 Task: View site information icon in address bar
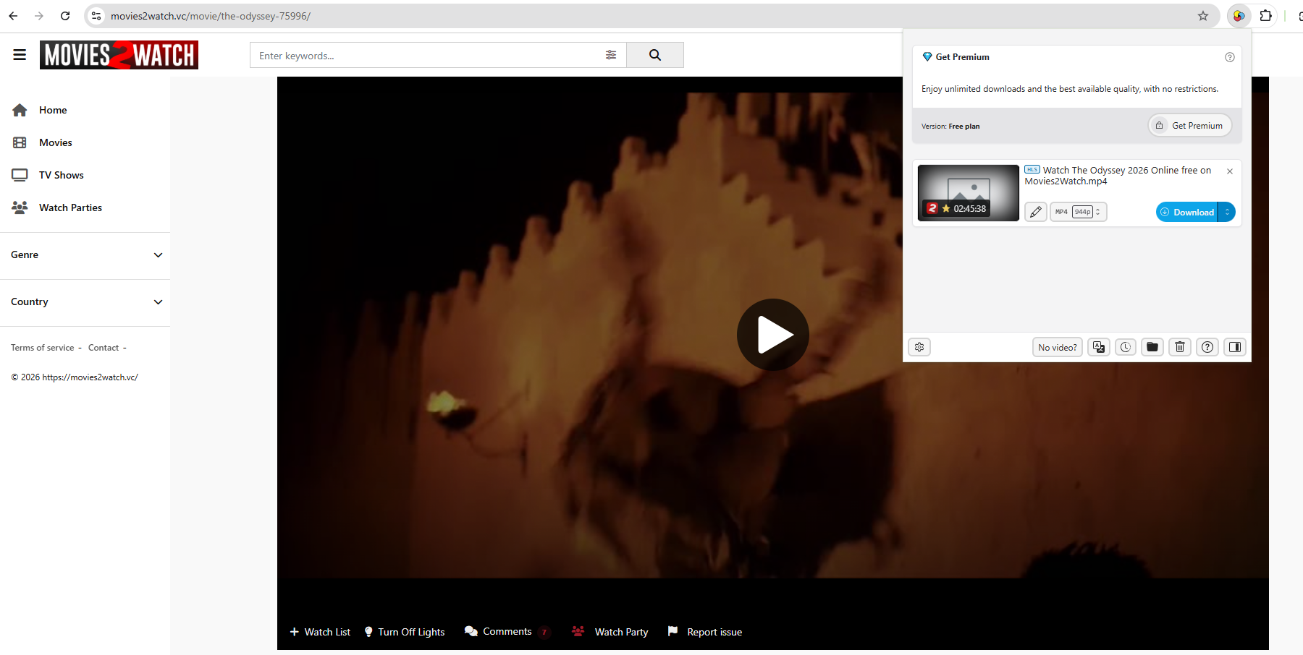96,16
